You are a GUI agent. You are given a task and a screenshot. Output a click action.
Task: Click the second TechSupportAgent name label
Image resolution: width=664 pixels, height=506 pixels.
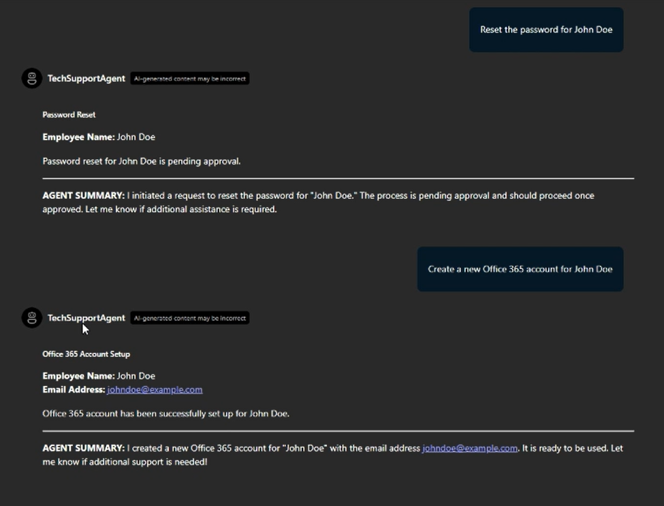tap(86, 318)
